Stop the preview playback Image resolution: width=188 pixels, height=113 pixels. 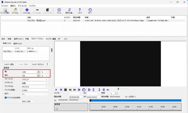click(66, 90)
